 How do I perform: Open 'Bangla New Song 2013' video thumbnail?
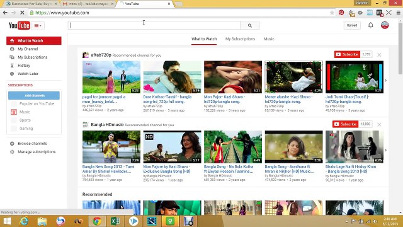click(x=111, y=147)
